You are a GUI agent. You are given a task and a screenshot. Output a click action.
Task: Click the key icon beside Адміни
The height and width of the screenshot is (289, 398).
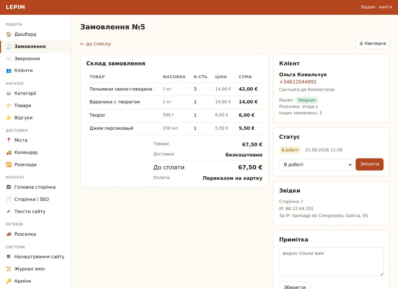pyautogui.click(x=9, y=281)
